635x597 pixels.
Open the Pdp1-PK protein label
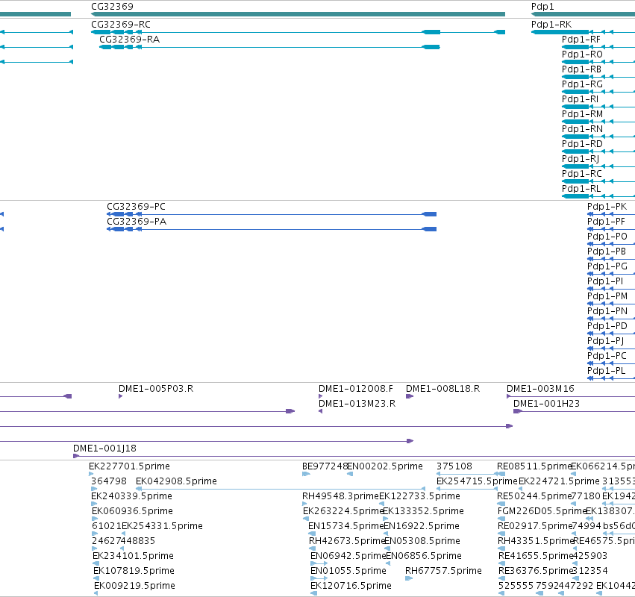607,207
